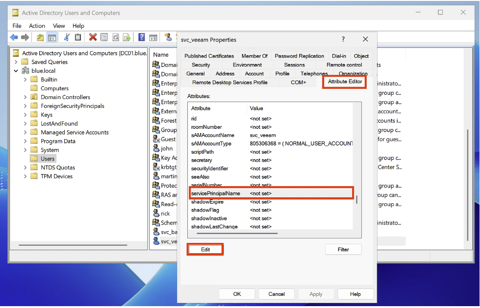
Task: Select the john user icon in list
Action: 156,148
